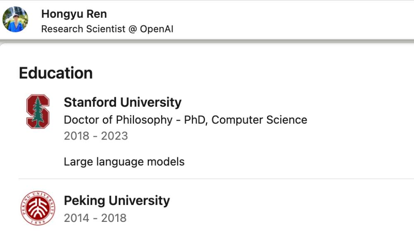The height and width of the screenshot is (231, 414).
Task: Select the Research Scientist @ OpenAI headline
Action: (x=107, y=29)
